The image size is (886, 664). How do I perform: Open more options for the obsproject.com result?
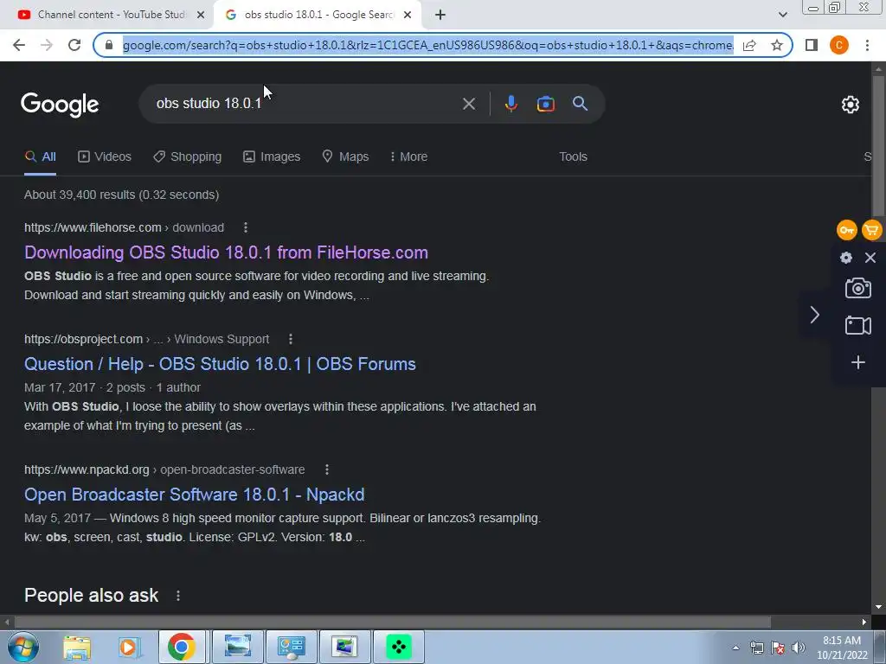(291, 339)
